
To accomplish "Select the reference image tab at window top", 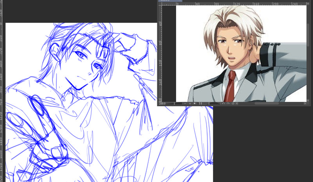I will tap(170, 1).
